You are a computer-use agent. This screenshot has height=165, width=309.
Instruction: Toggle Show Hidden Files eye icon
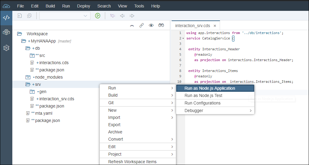(x=151, y=25)
